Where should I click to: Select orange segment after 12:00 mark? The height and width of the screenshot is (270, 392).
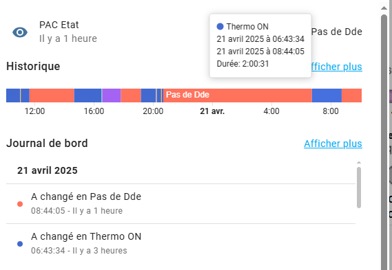[x=52, y=95]
